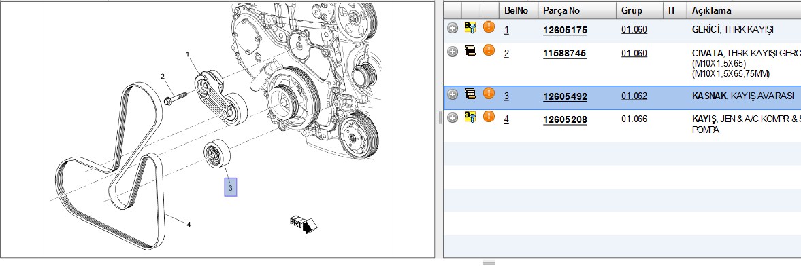Select the GERİCİ, THRK KAYIŞI description
Viewport: 801px width, 266px height.
coord(732,30)
